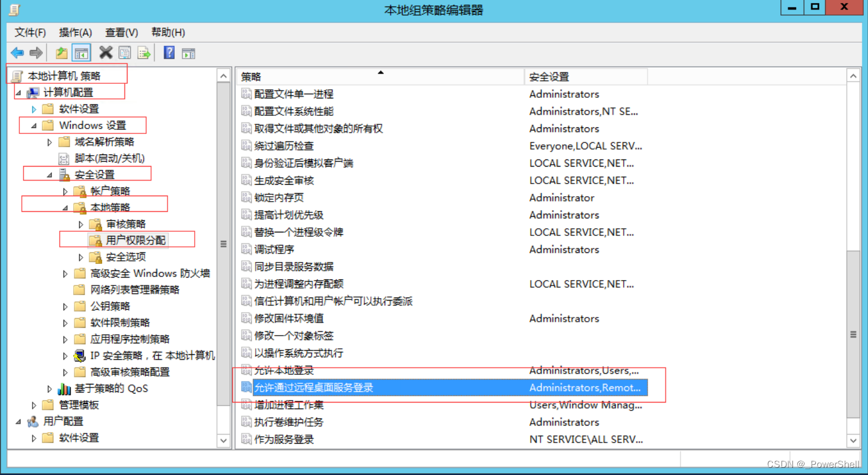
Task: Click the title bar app icon
Action: point(15,10)
